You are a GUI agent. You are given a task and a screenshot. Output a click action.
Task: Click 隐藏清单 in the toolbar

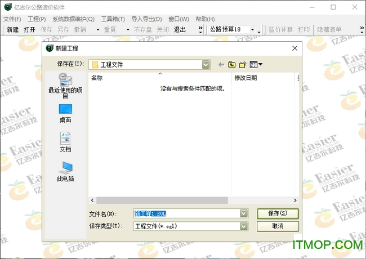point(329,30)
